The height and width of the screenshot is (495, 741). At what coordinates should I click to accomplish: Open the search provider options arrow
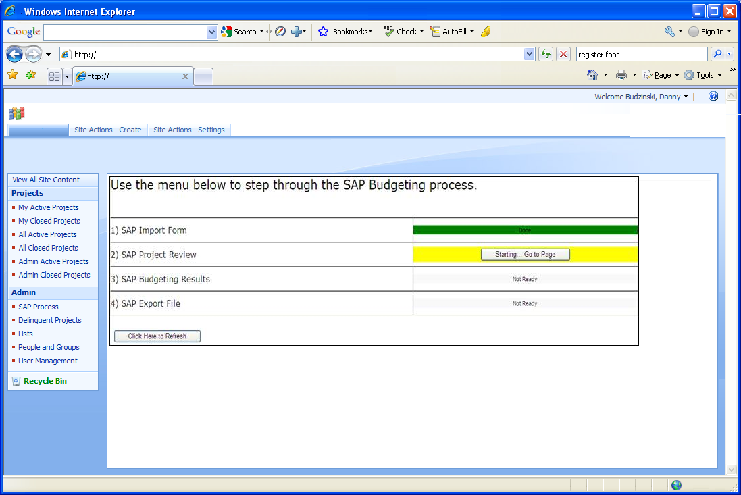click(730, 54)
